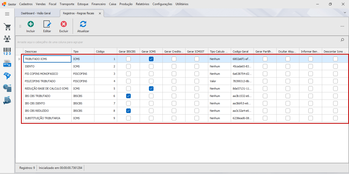The width and height of the screenshot is (349, 174).
Task: Click the TRIBUTADO ICMS description input cell
Action: click(x=47, y=59)
